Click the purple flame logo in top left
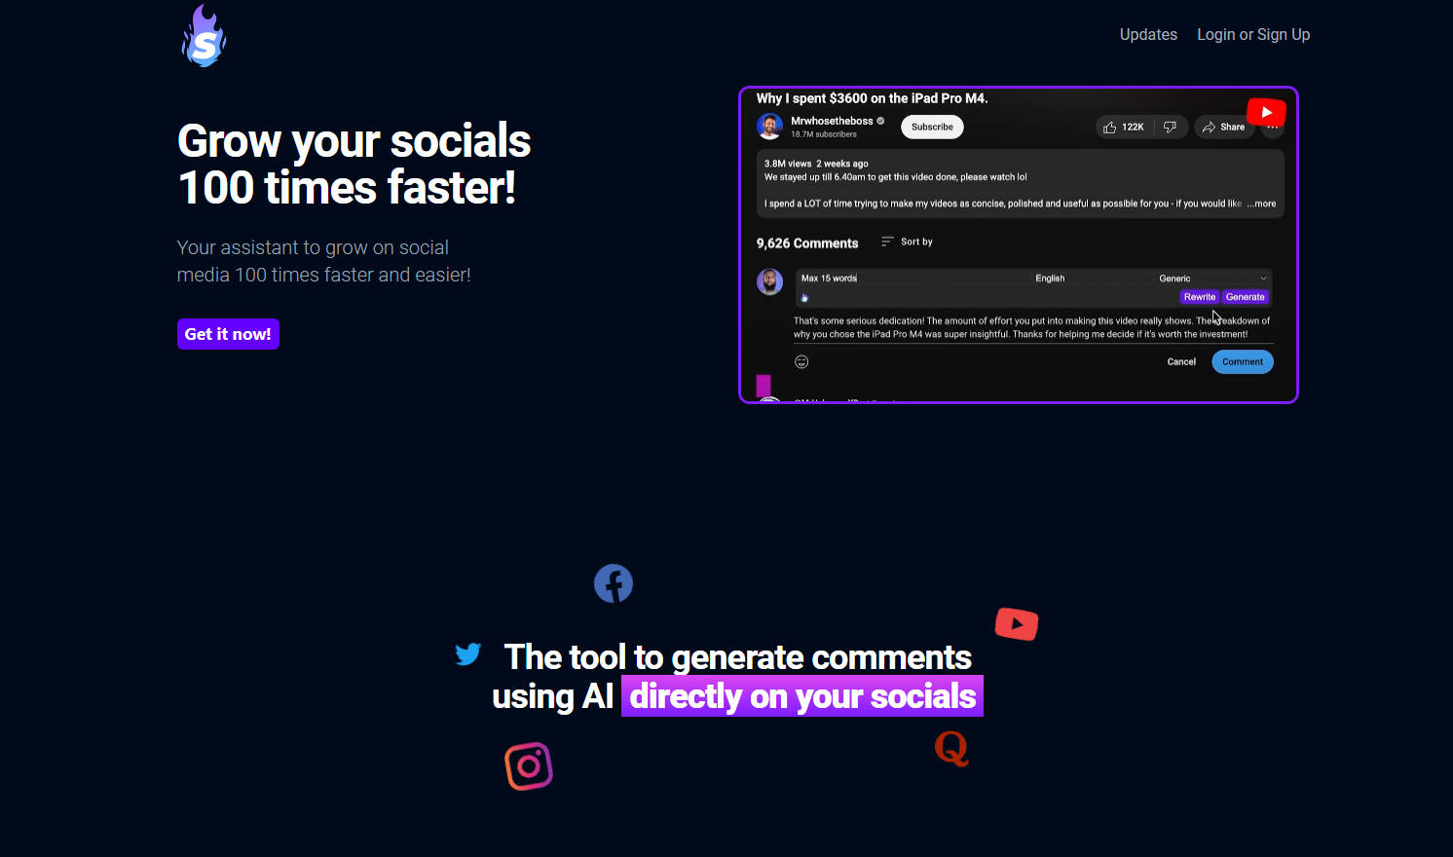The width and height of the screenshot is (1453, 857). point(204,34)
